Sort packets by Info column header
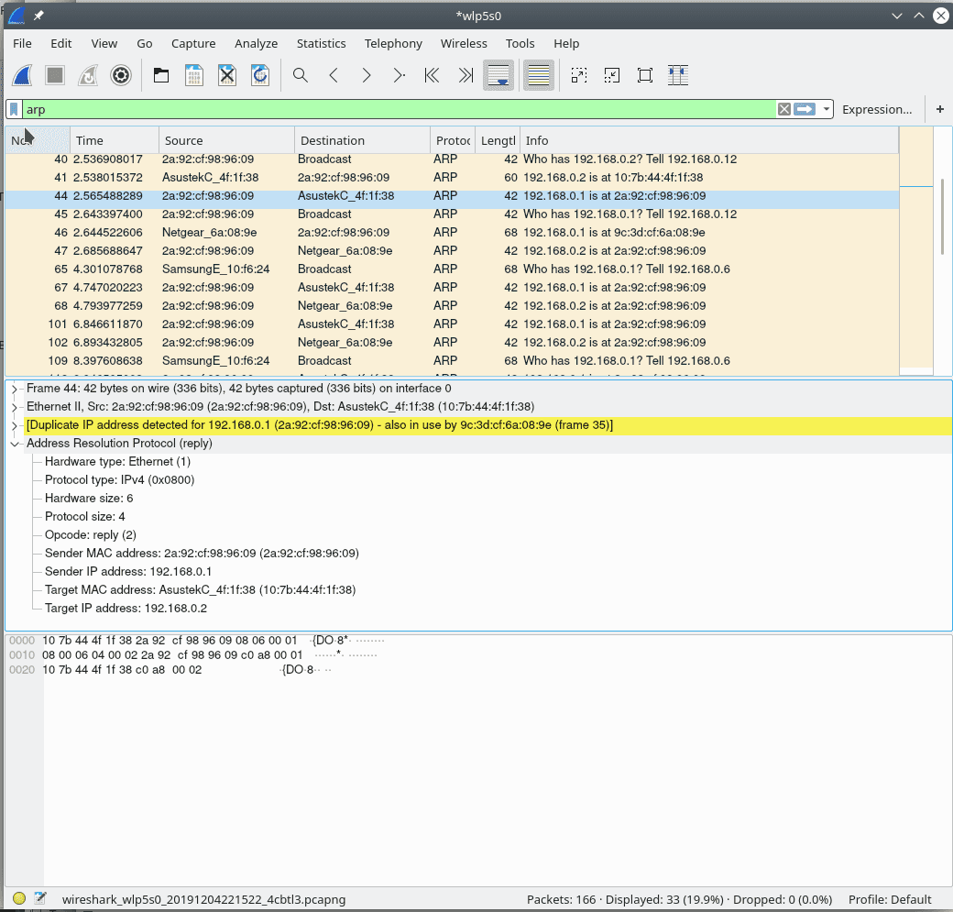 709,140
